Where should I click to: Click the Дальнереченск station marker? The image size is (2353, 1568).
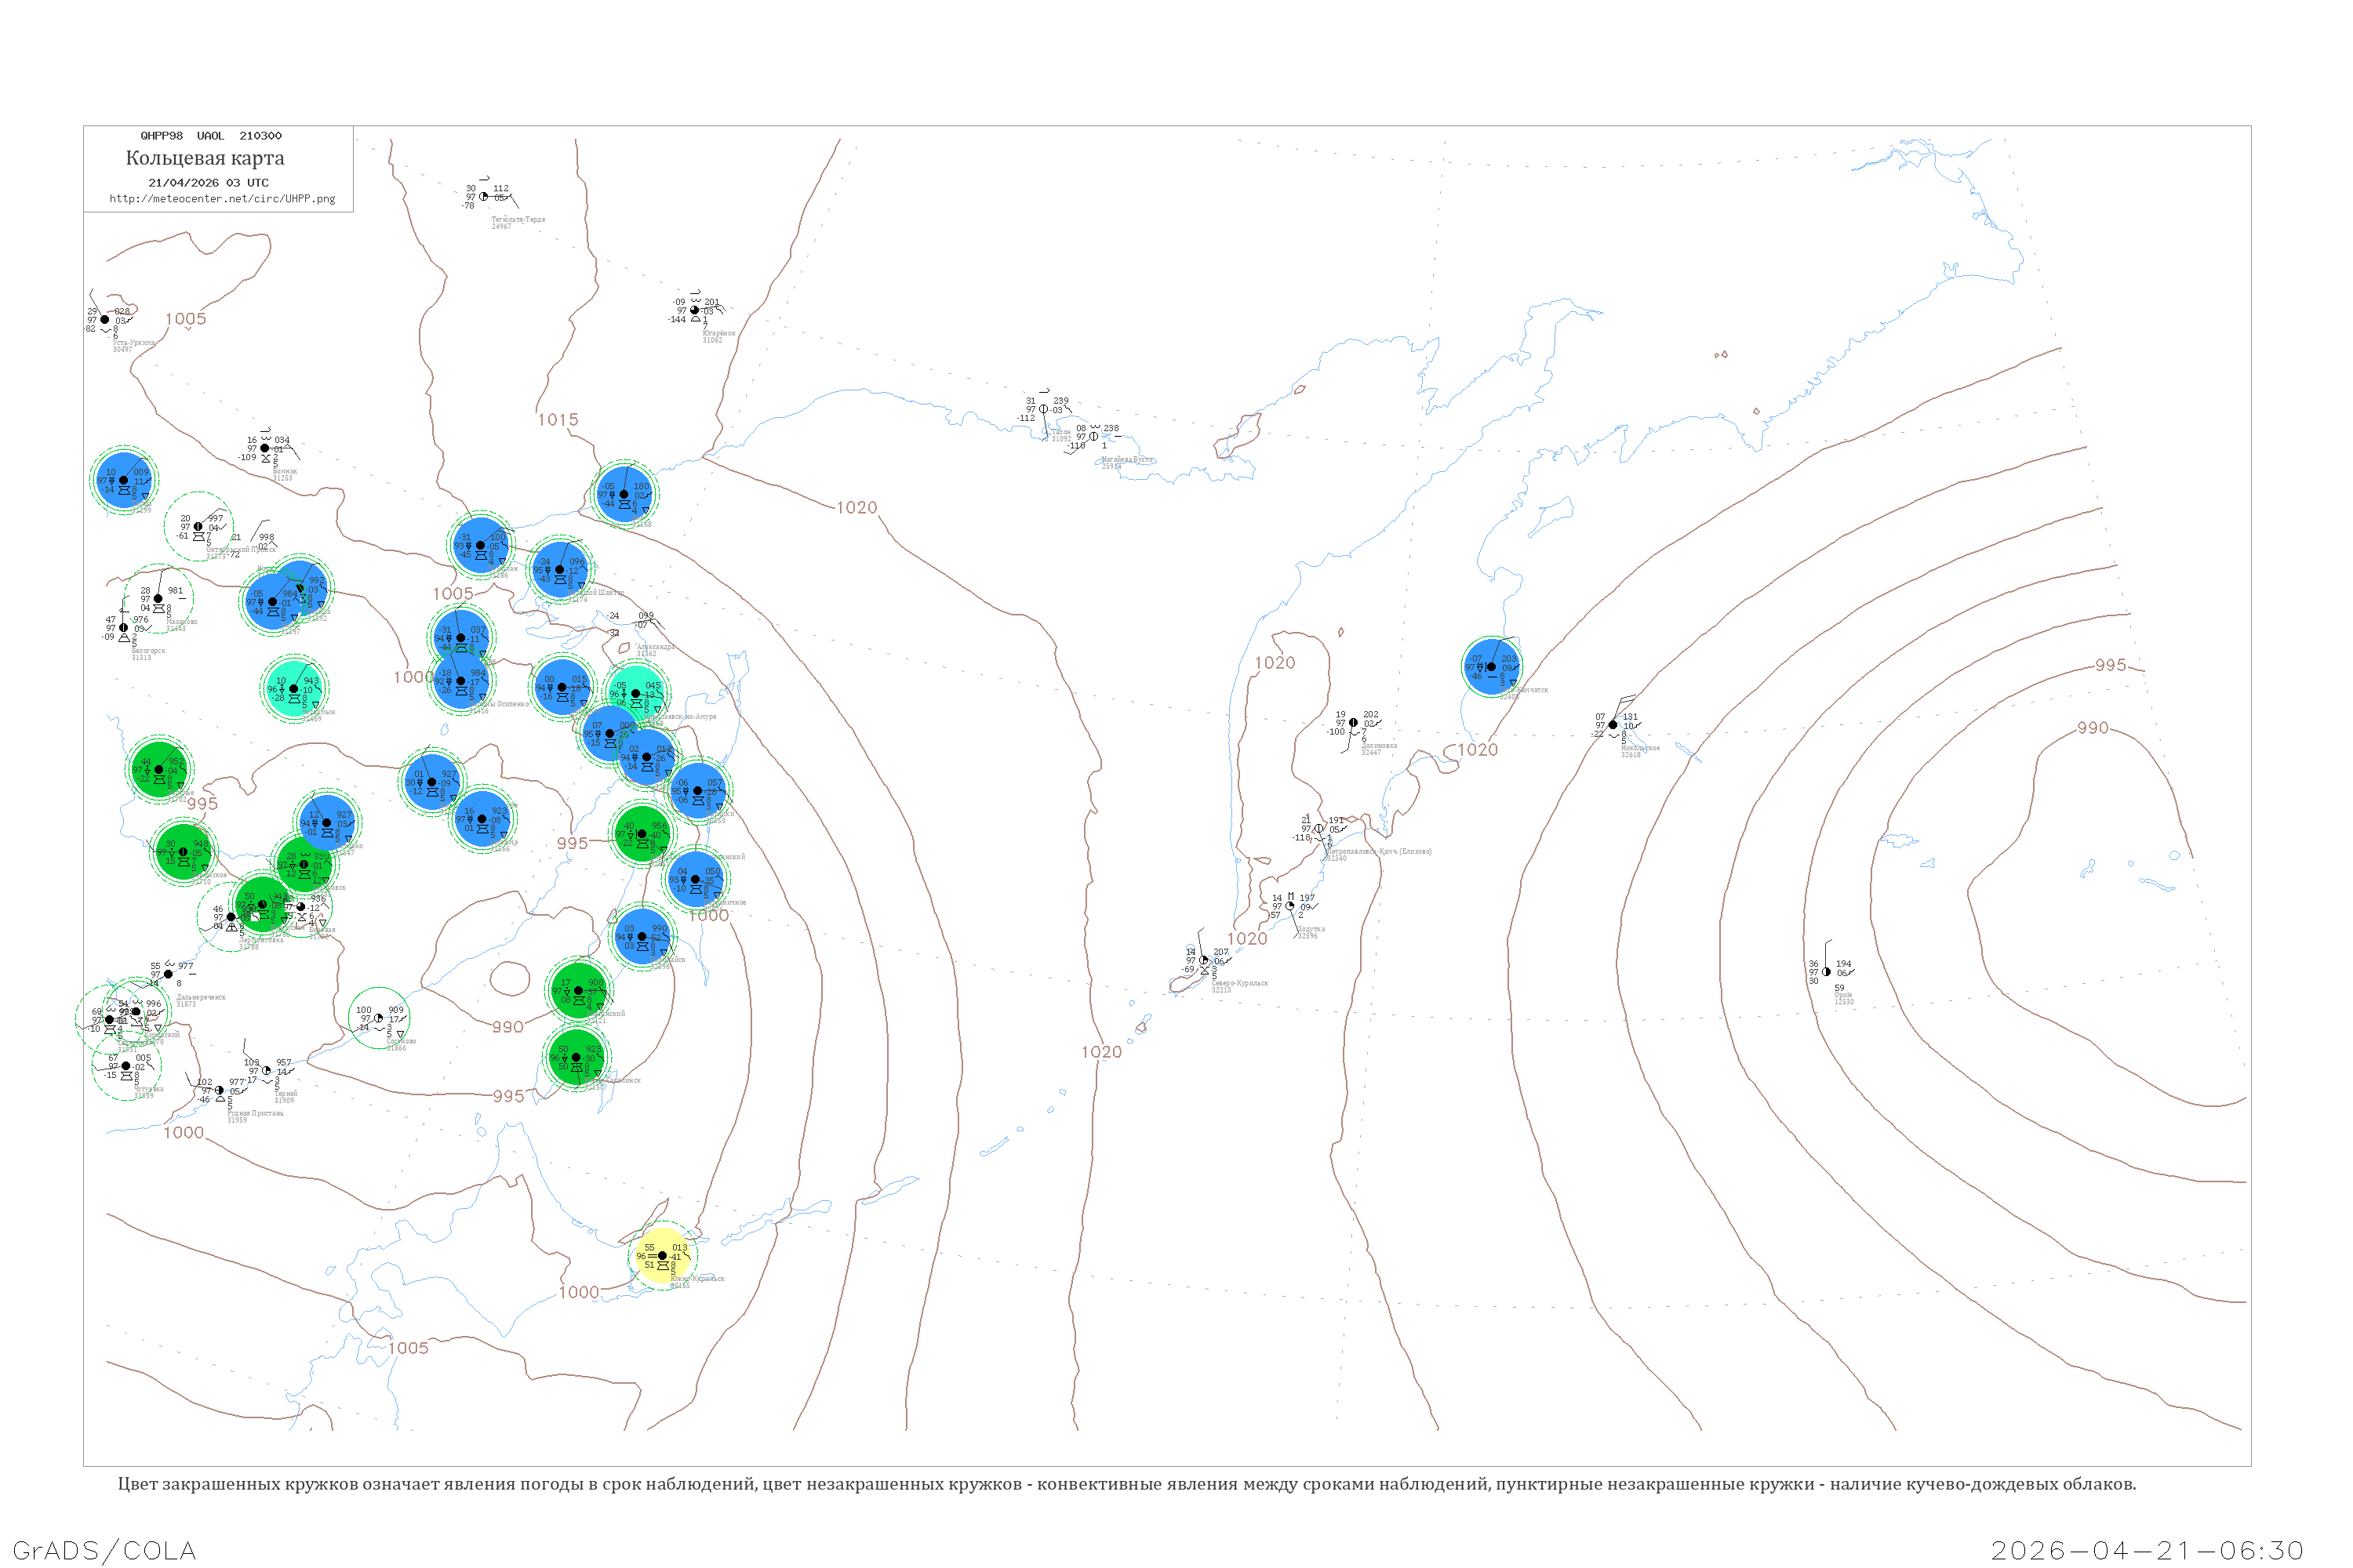coord(168,974)
